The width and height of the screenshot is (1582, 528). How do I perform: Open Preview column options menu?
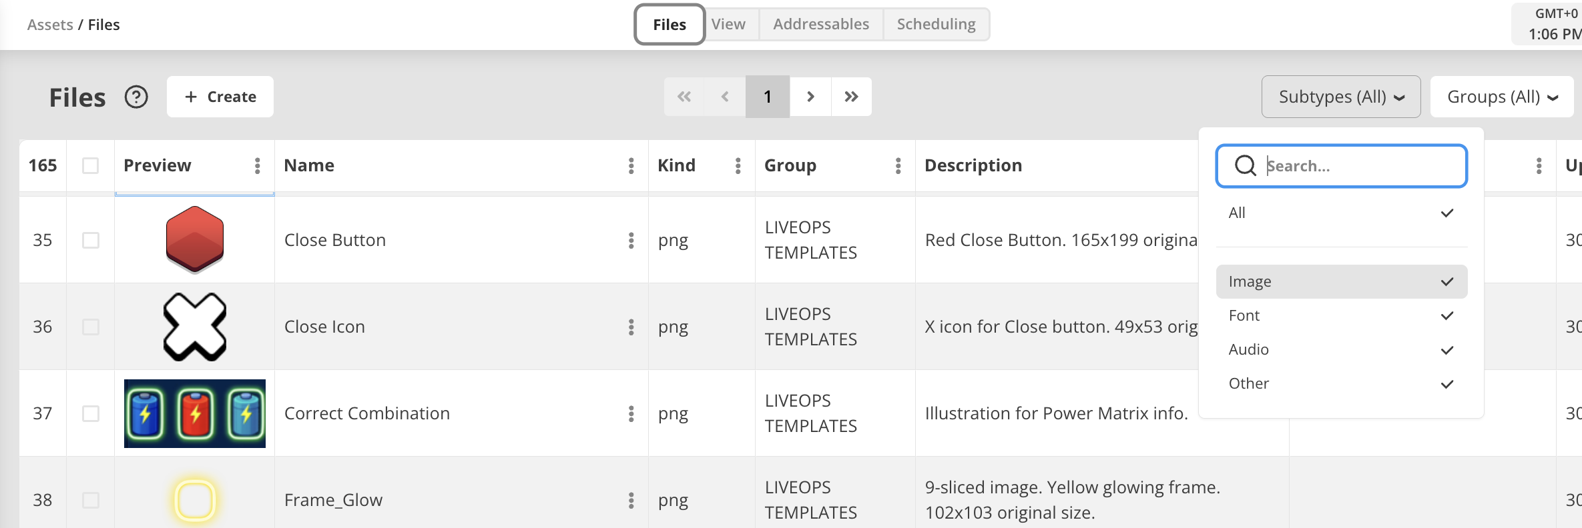click(258, 166)
